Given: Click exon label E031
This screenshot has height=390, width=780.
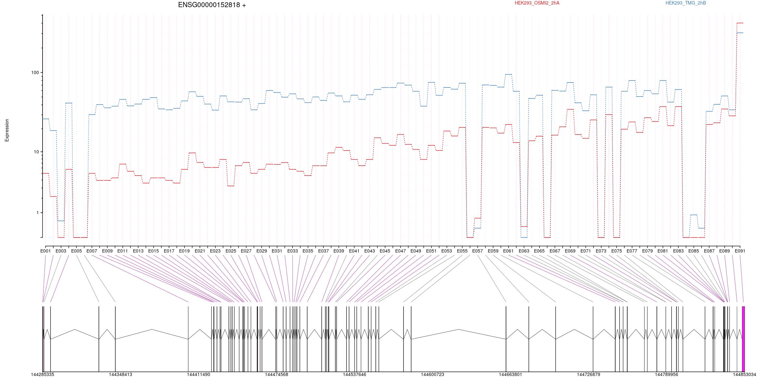Looking at the screenshot, I should [x=277, y=251].
